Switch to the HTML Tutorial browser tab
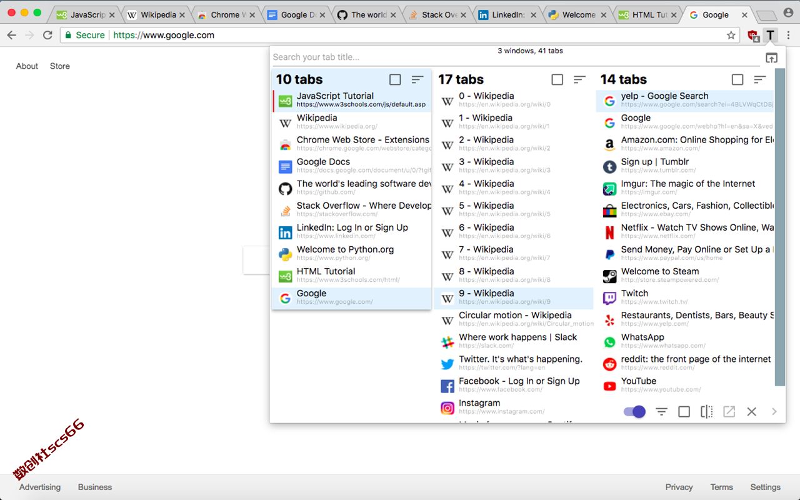Screen dimensions: 800x500 click(649, 14)
